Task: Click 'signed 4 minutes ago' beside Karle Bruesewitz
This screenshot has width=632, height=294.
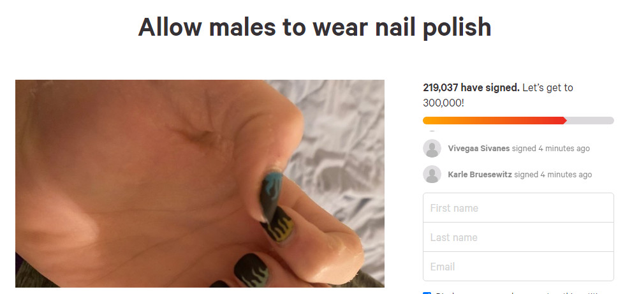Action: click(x=553, y=175)
